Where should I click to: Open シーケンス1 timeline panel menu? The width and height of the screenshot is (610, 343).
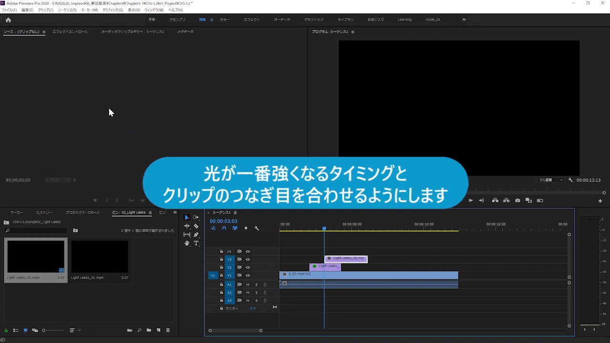(x=235, y=212)
